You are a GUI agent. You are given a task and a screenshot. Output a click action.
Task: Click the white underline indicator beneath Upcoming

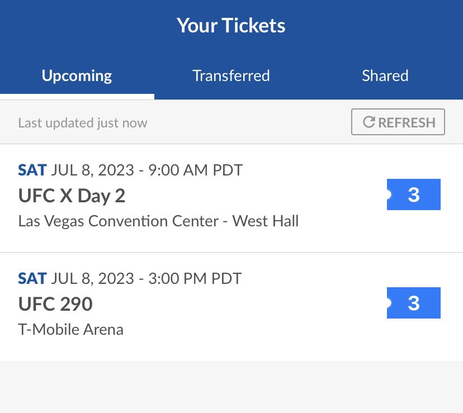pos(77,97)
